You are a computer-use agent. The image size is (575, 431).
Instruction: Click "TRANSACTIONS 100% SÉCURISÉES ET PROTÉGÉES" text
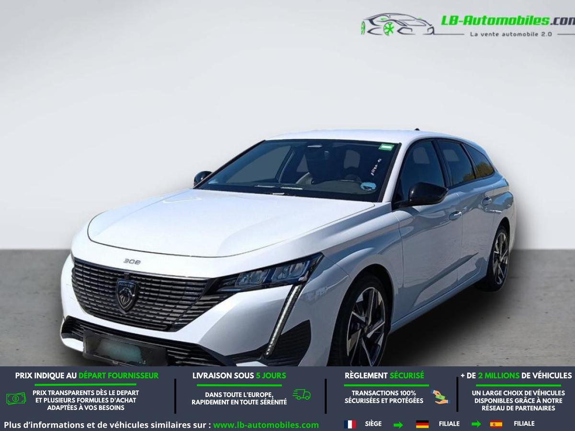point(384,397)
